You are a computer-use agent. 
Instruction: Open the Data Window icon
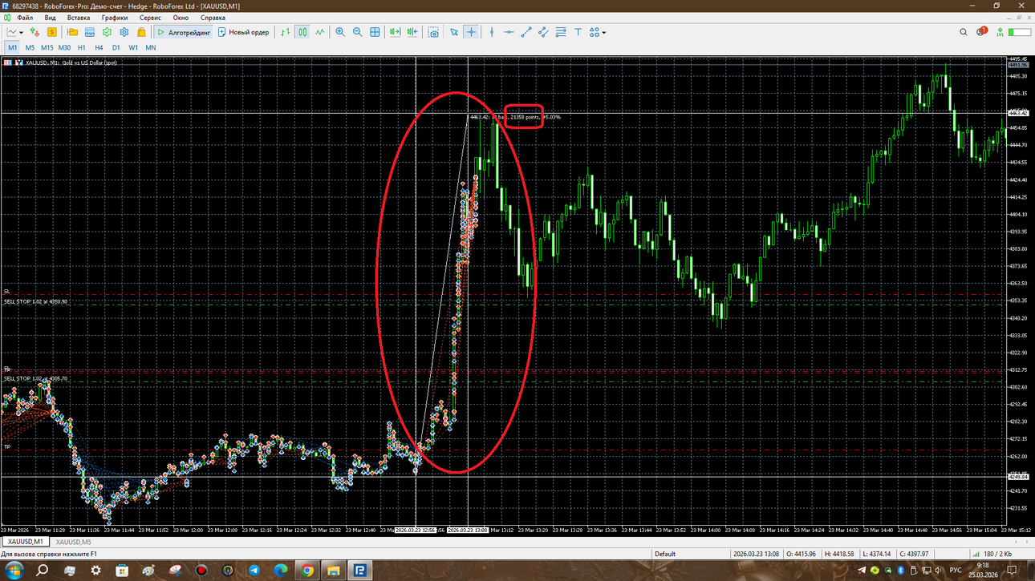click(90, 32)
